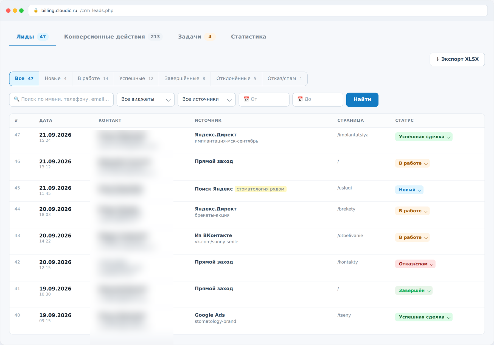This screenshot has height=345, width=494.
Task: Click the vk.com/sunny-smile source text
Action: tap(217, 242)
